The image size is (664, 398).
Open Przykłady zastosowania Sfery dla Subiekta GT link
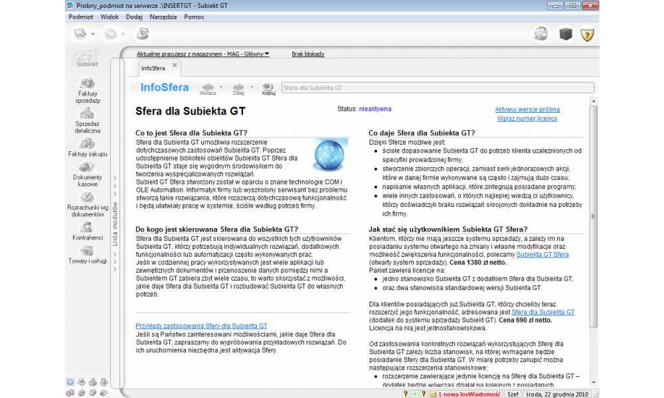pyautogui.click(x=202, y=326)
